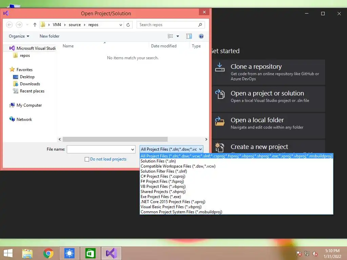347x260 pixels.
Task: Click the scrollbar left arrow
Action: tap(60, 139)
